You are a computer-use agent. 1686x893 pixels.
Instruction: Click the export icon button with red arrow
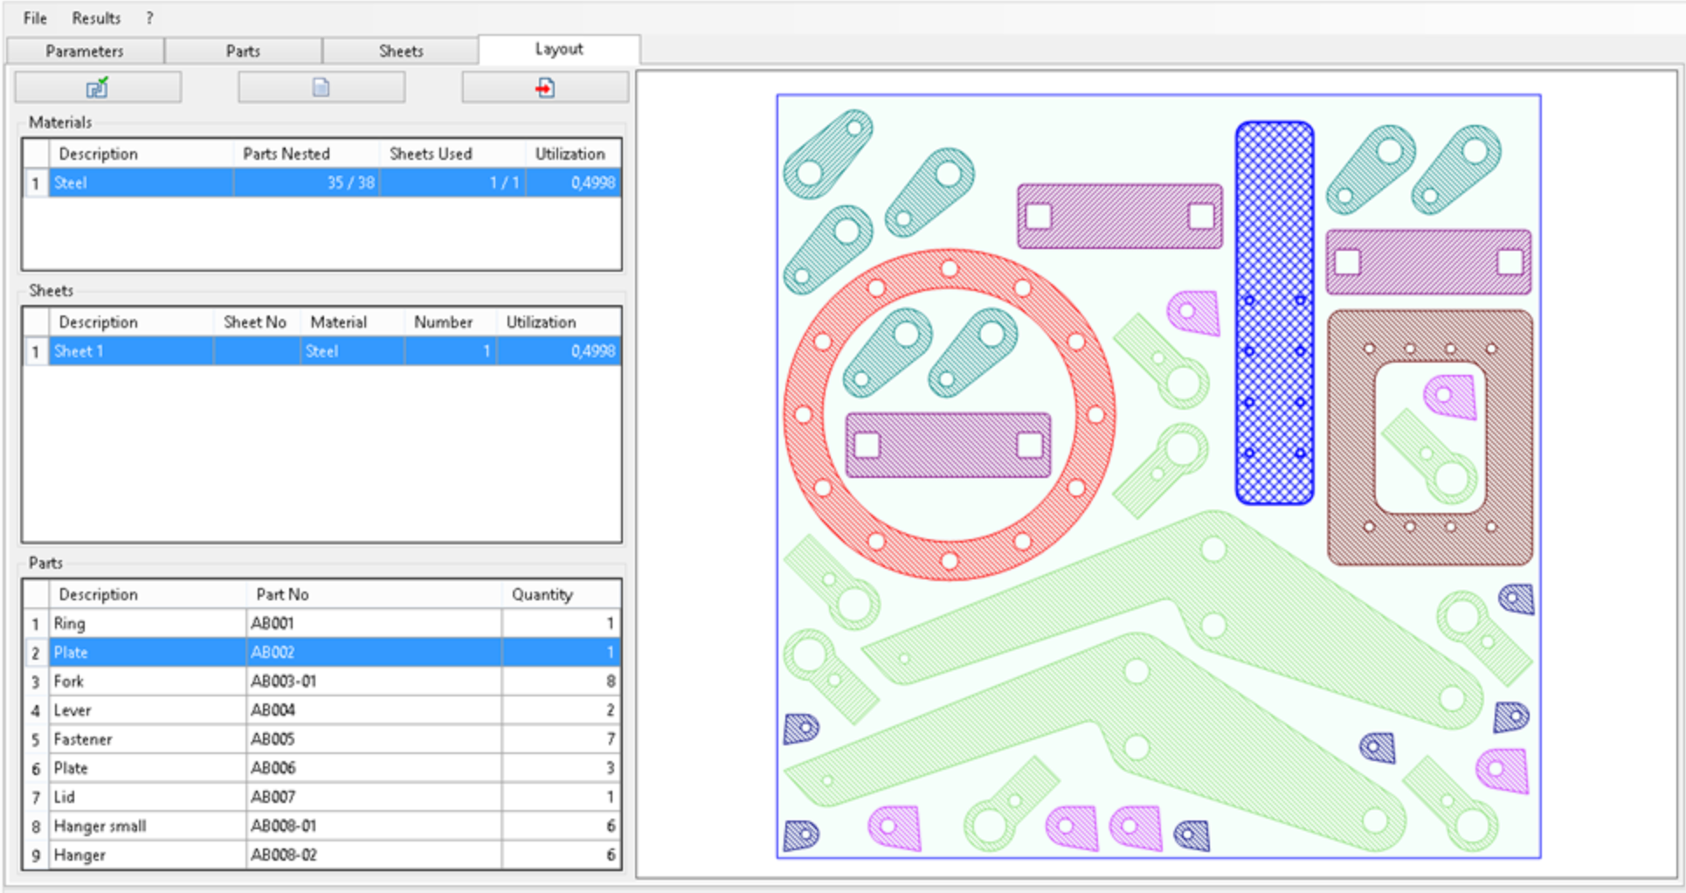pos(545,87)
